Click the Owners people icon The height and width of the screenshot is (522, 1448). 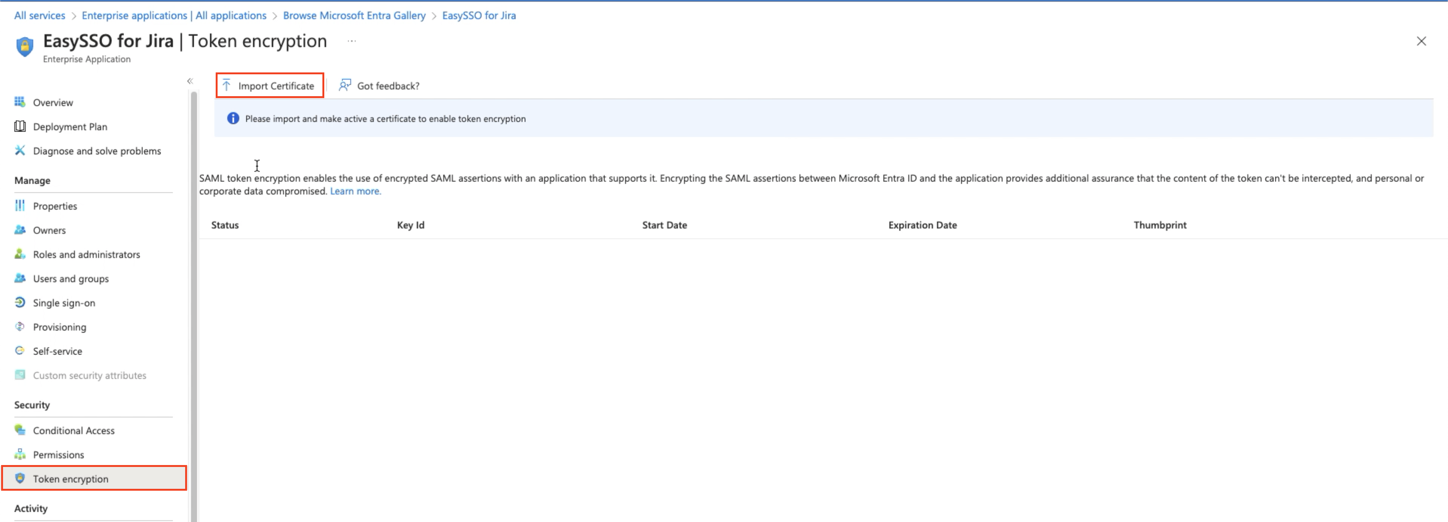20,229
